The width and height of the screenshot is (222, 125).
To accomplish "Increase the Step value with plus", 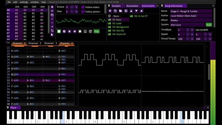I will tap(76, 11).
